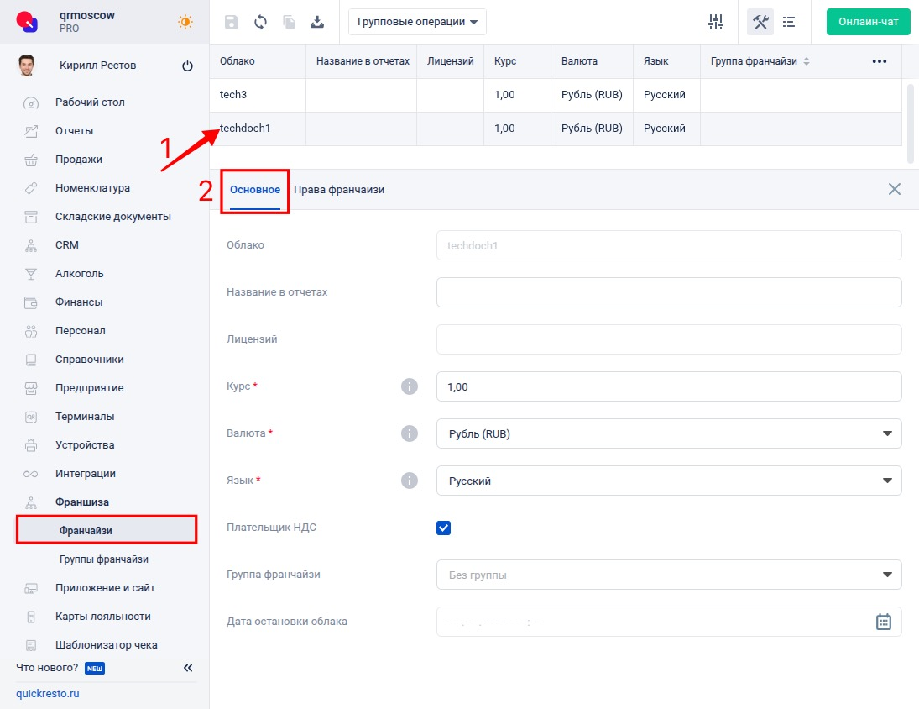Open Группа франчайзи dropdown Без группы

(669, 575)
